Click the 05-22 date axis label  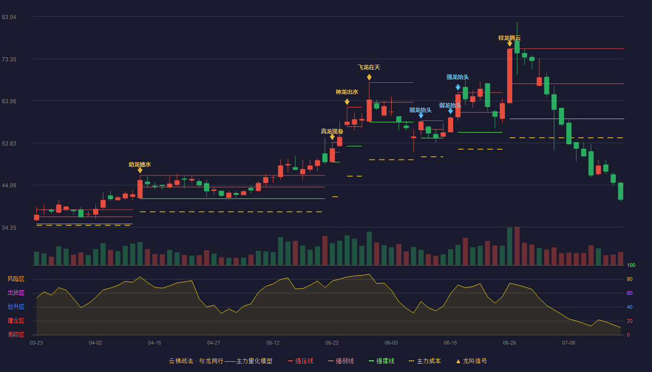(x=332, y=343)
